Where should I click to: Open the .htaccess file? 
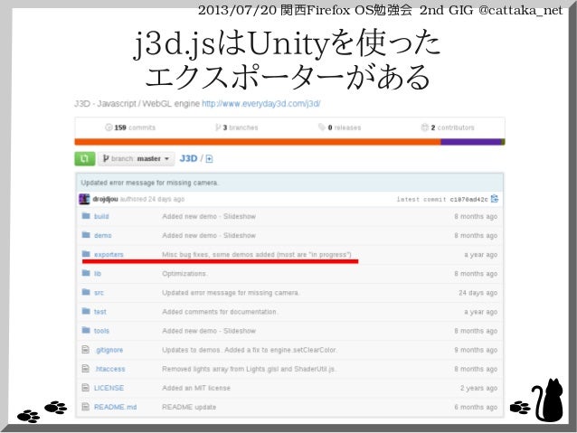click(109, 369)
